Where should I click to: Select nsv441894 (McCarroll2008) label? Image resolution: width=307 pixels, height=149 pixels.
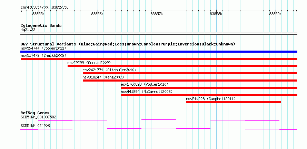[147, 92]
